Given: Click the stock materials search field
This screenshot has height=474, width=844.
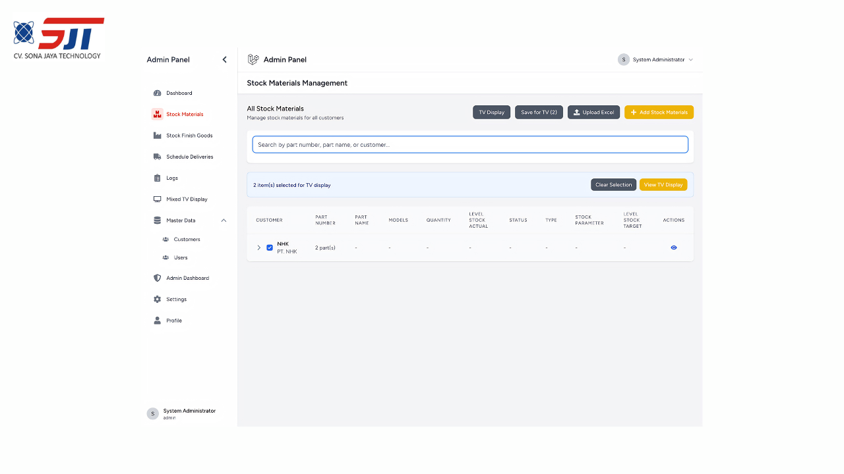Looking at the screenshot, I should pos(469,145).
